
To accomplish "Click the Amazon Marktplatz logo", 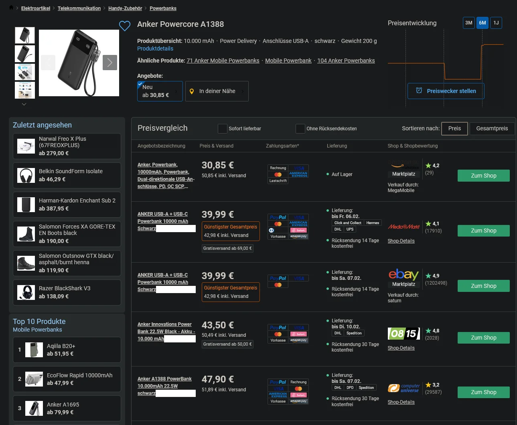I will [x=403, y=169].
